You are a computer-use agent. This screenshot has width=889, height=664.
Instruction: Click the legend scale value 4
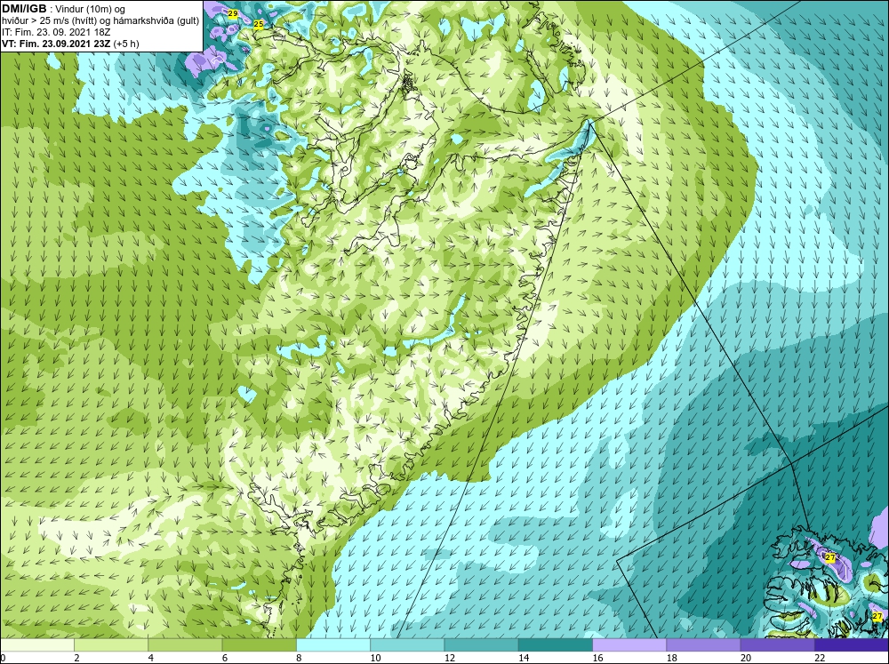pyautogui.click(x=151, y=658)
